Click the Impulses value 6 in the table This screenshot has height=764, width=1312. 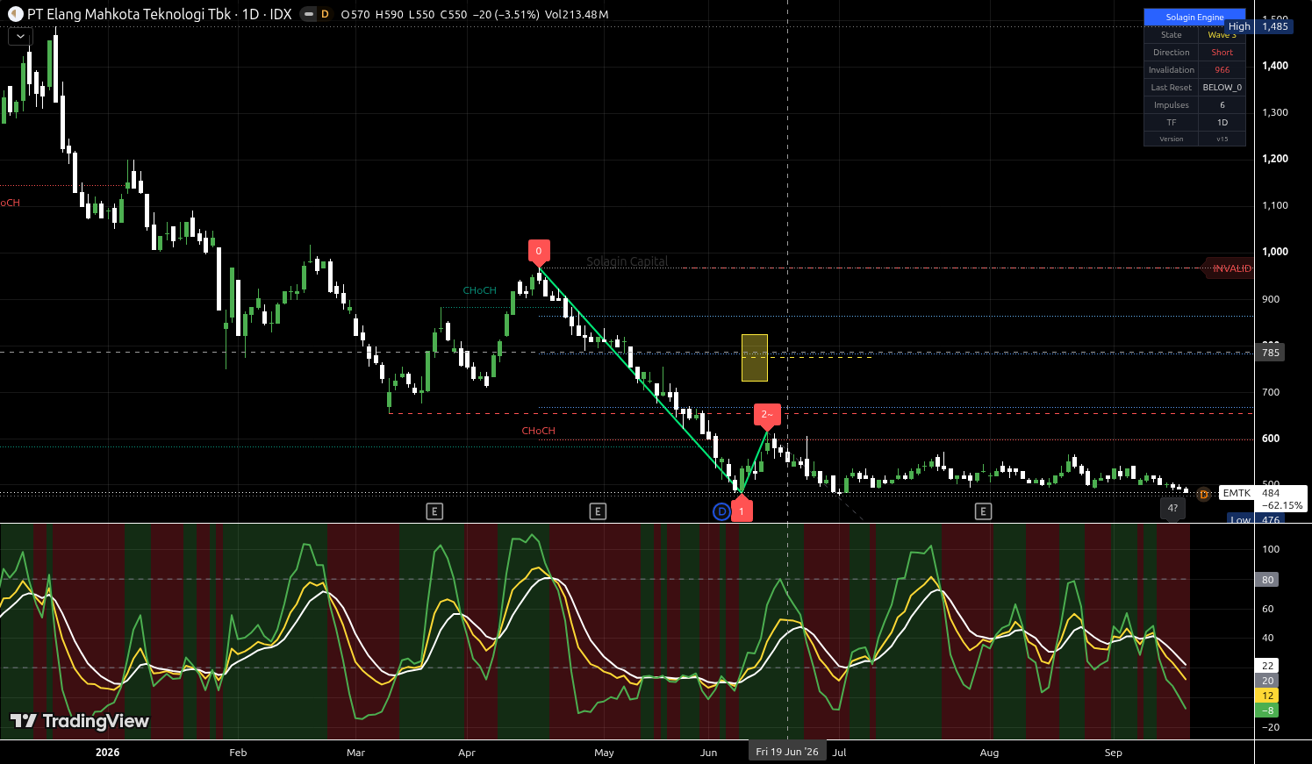(1222, 105)
